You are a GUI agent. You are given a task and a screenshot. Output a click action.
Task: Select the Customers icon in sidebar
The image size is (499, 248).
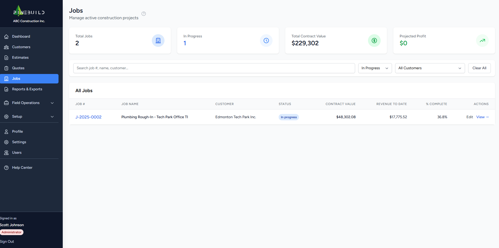pyautogui.click(x=6, y=47)
